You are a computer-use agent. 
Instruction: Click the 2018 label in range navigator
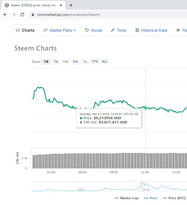tap(146, 190)
